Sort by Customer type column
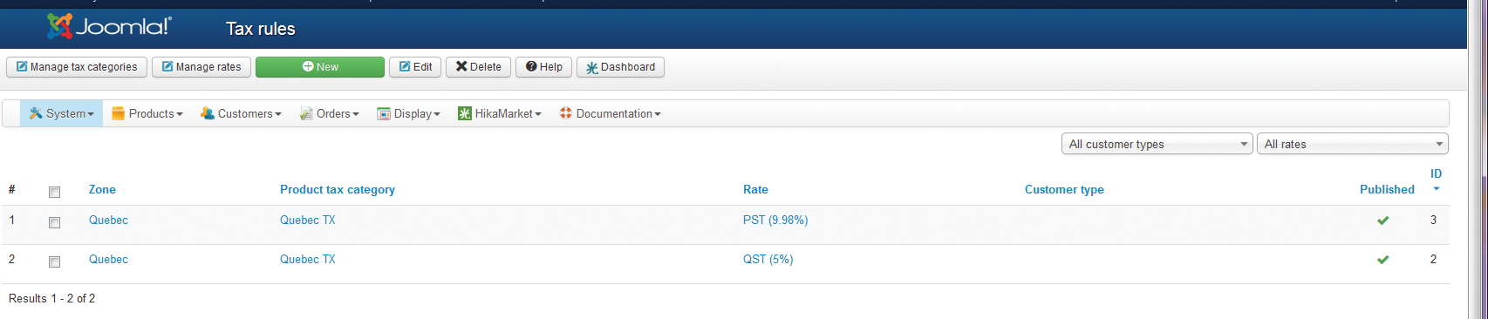 point(1064,189)
